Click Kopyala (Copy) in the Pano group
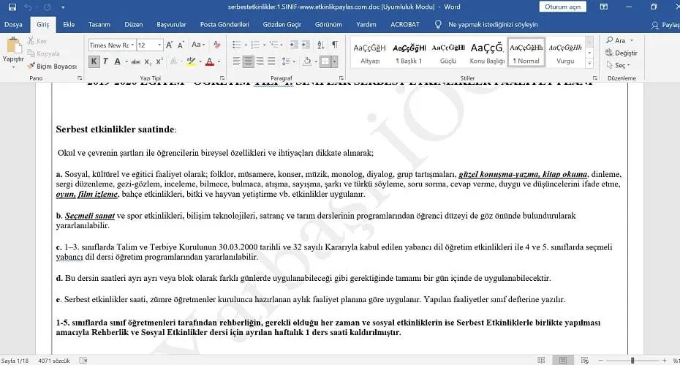 (43, 53)
